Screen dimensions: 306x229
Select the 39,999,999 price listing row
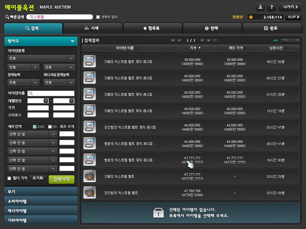click(x=190, y=61)
